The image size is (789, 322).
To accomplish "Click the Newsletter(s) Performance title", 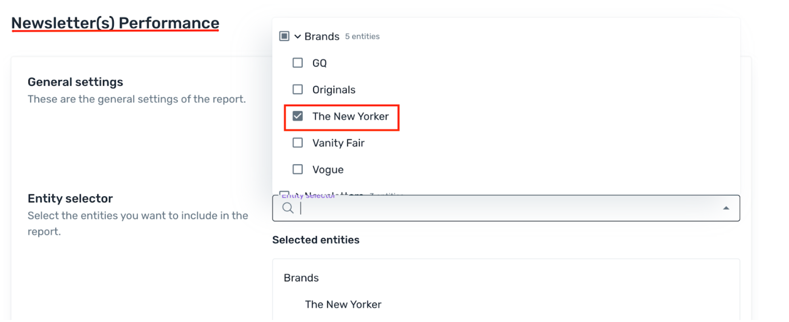I will point(115,23).
